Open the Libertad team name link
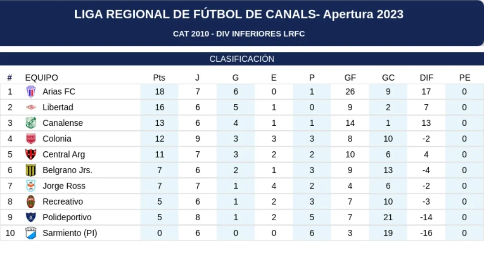The height and width of the screenshot is (253, 484). 58,107
